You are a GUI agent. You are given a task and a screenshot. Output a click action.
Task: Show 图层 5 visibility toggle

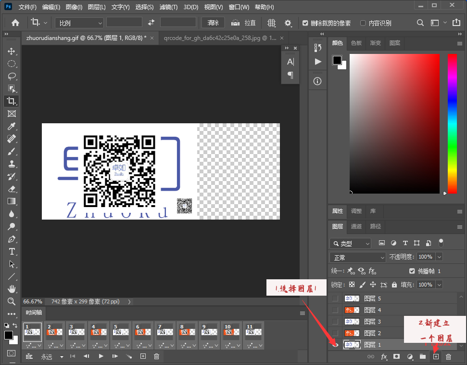click(335, 299)
